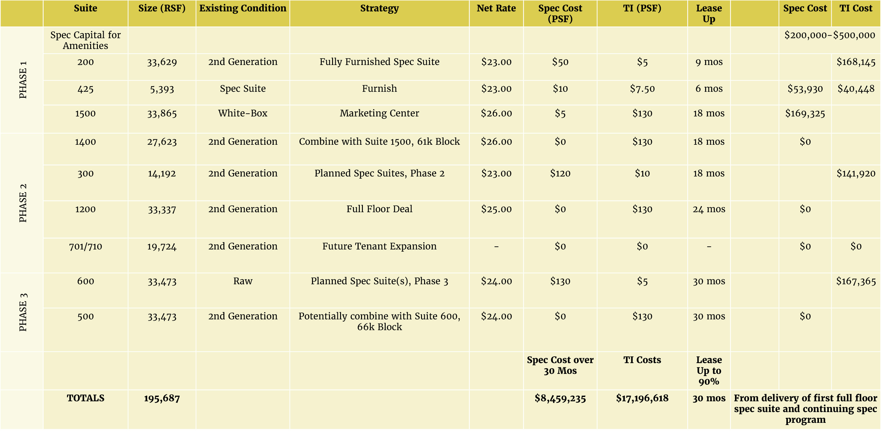Select the Full Floor Deal cell

pos(379,209)
